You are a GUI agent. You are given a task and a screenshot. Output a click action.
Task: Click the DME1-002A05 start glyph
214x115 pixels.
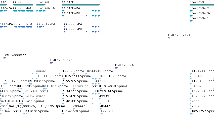click(116, 68)
